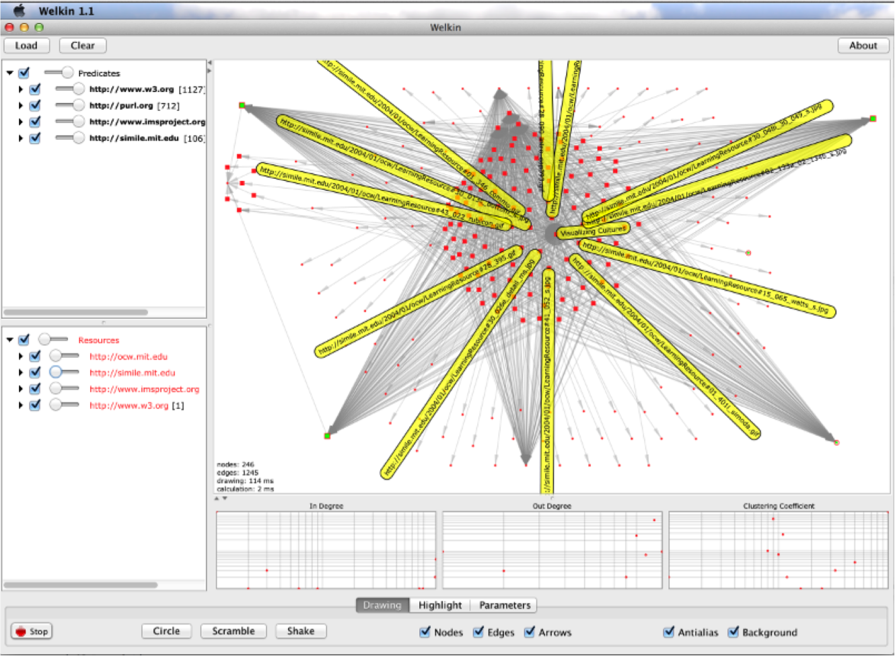
Task: Expand the http://simile.mit.edu predicate node
Action: click(x=21, y=138)
